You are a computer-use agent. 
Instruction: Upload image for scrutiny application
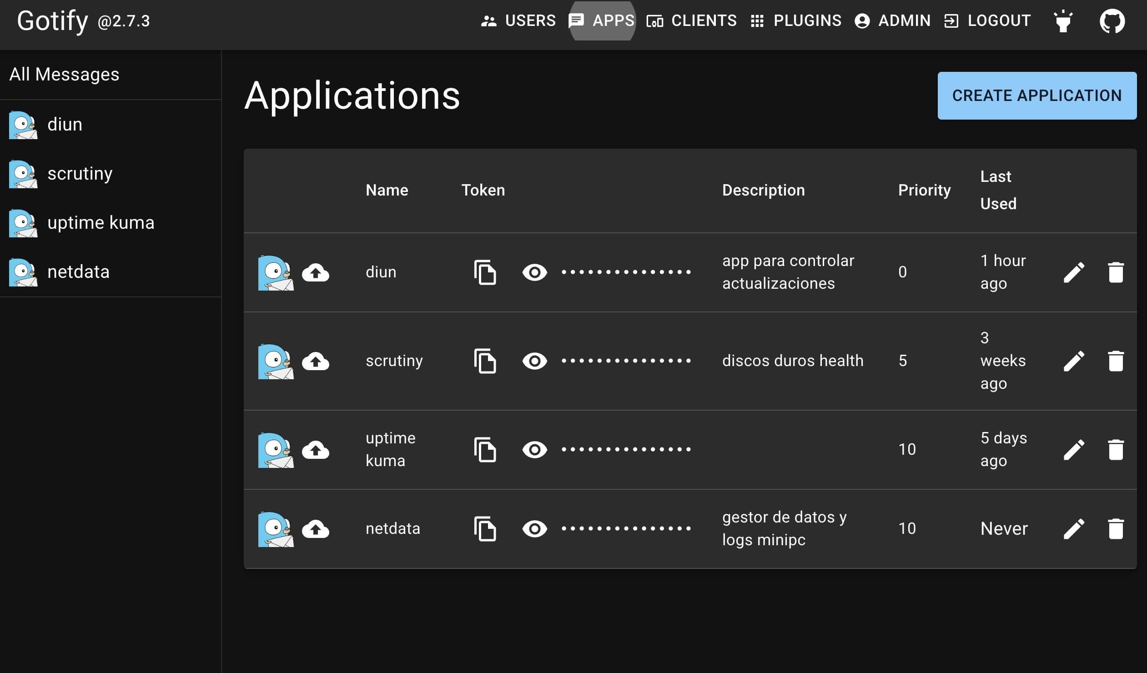pyautogui.click(x=316, y=362)
